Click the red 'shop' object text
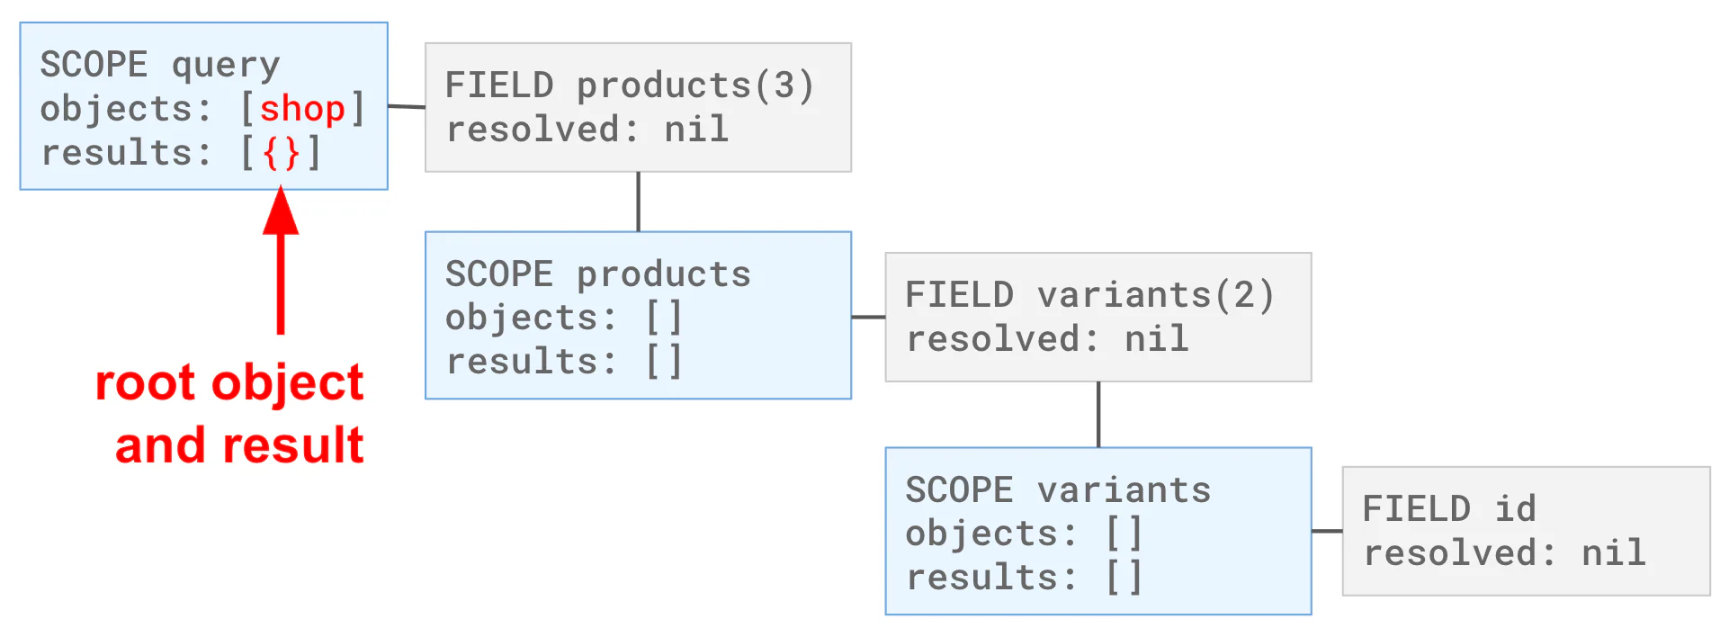1729x637 pixels. (302, 109)
